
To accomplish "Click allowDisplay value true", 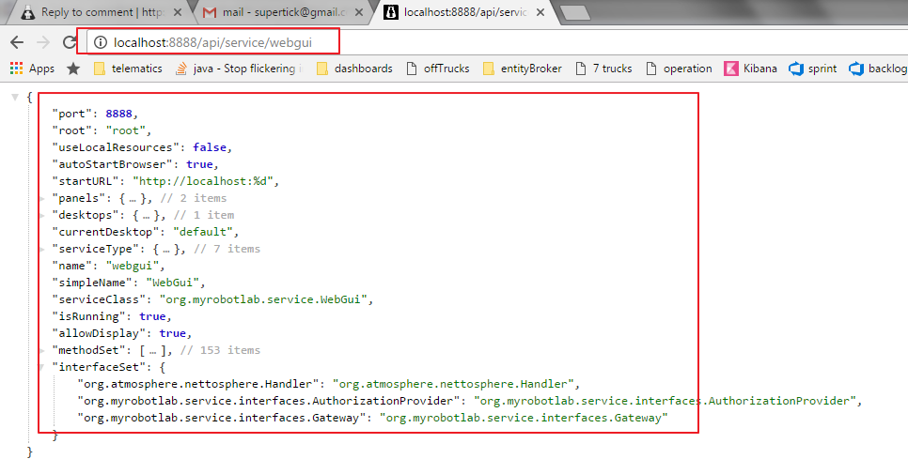I will (x=173, y=333).
